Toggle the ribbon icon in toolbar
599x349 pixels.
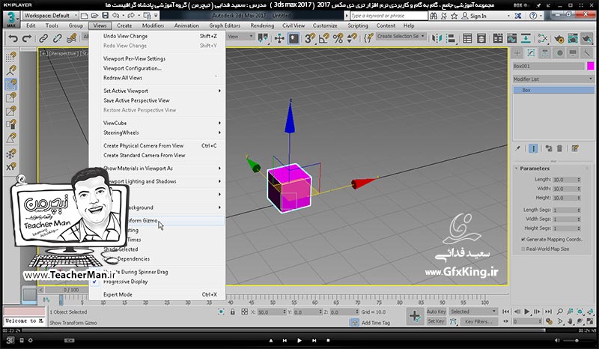[x=498, y=38]
